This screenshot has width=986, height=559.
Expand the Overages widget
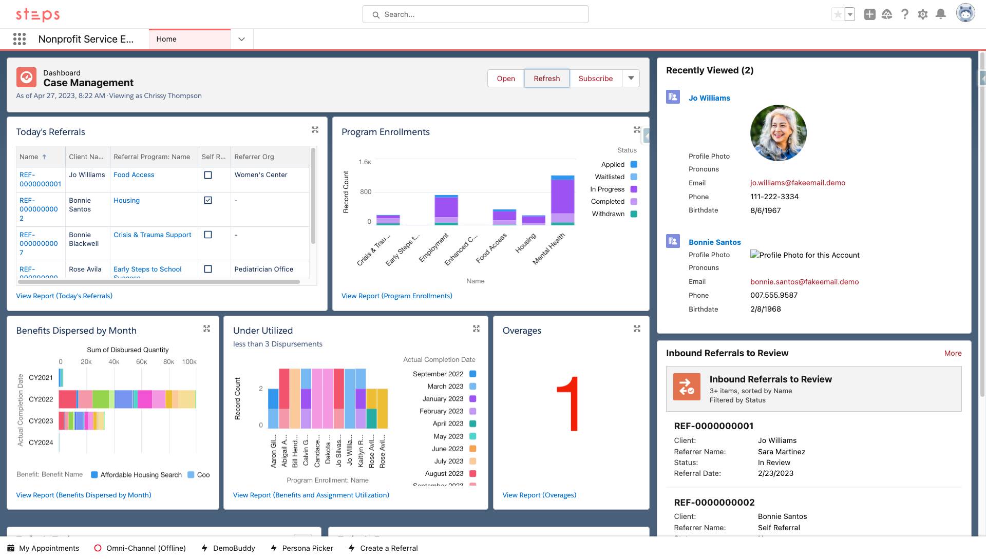click(637, 329)
